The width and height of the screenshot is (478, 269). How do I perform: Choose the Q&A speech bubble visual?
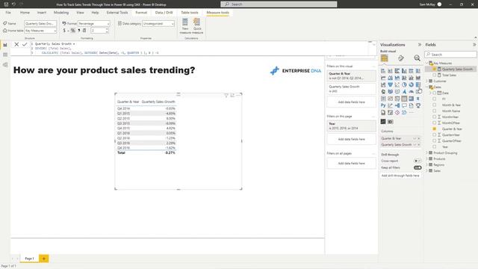coord(404,105)
